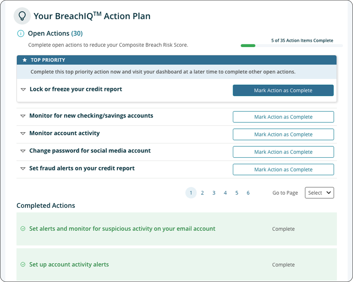The height and width of the screenshot is (282, 353).
Task: Open the Go to Page Select dropdown
Action: pyautogui.click(x=319, y=193)
